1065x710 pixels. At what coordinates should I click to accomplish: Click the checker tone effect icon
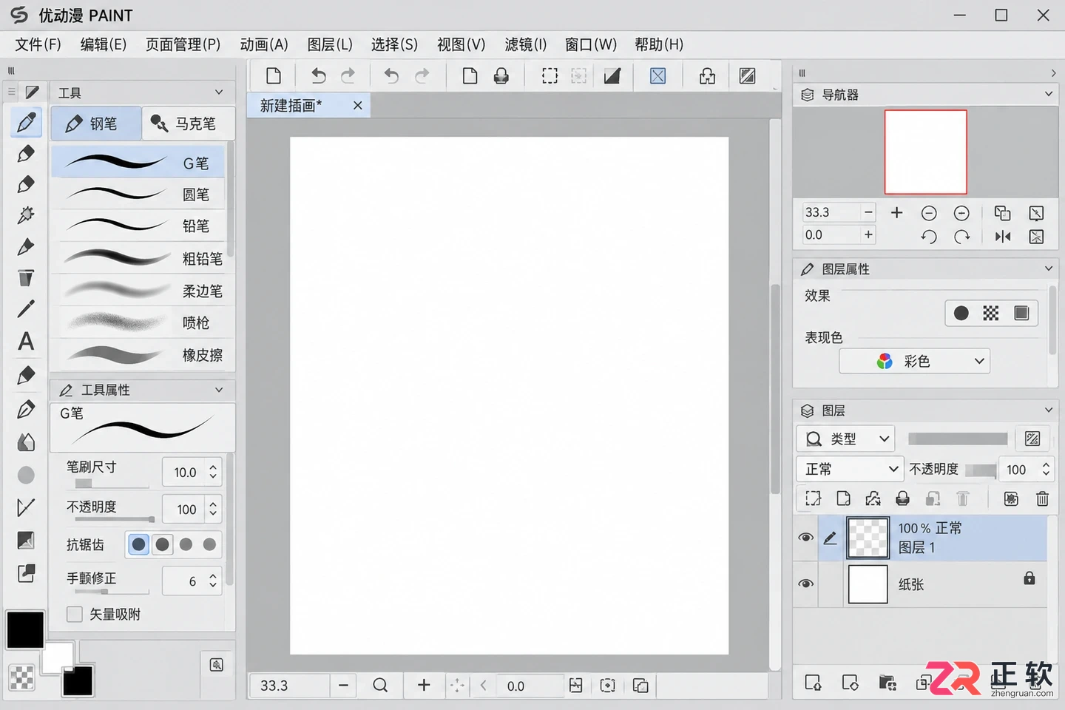point(991,314)
